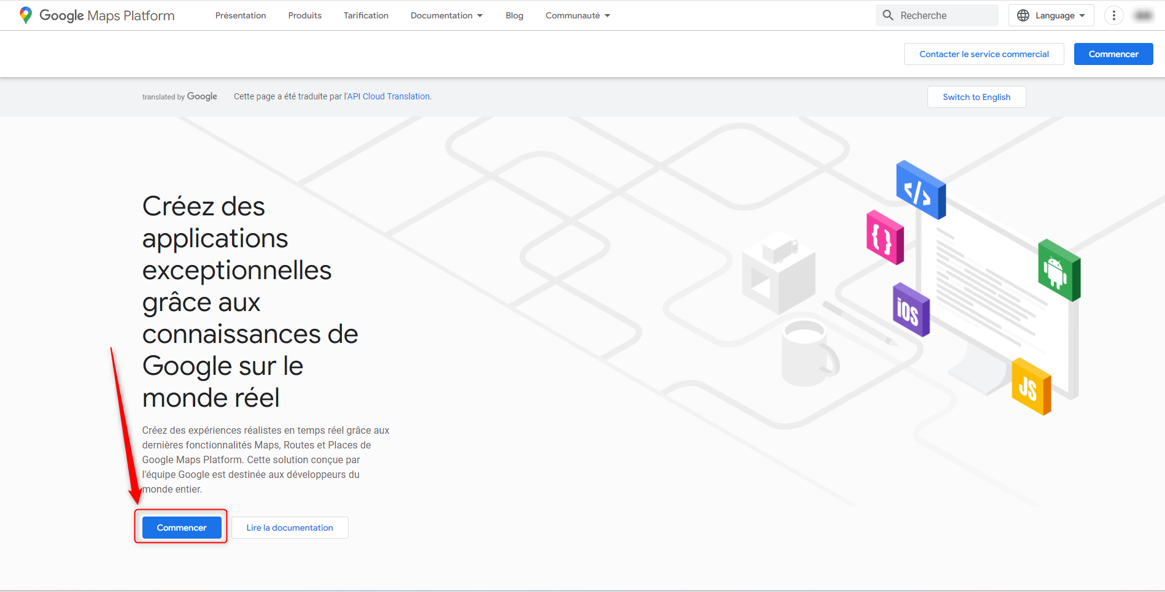Expand the Communauté dropdown menu
The image size is (1165, 592).
click(578, 15)
